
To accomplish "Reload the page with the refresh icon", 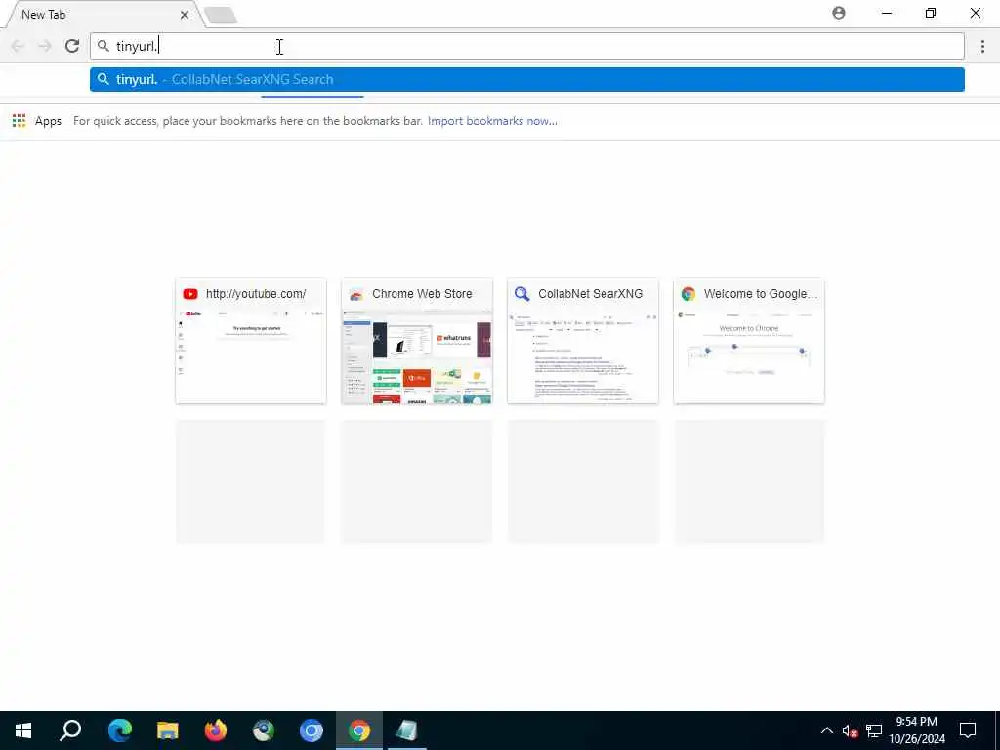I will coord(72,46).
